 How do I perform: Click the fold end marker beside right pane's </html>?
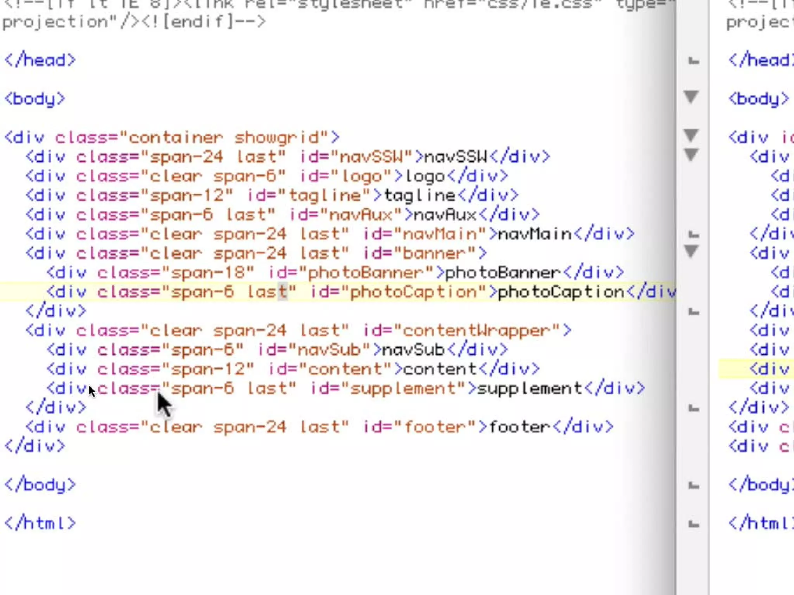[694, 524]
